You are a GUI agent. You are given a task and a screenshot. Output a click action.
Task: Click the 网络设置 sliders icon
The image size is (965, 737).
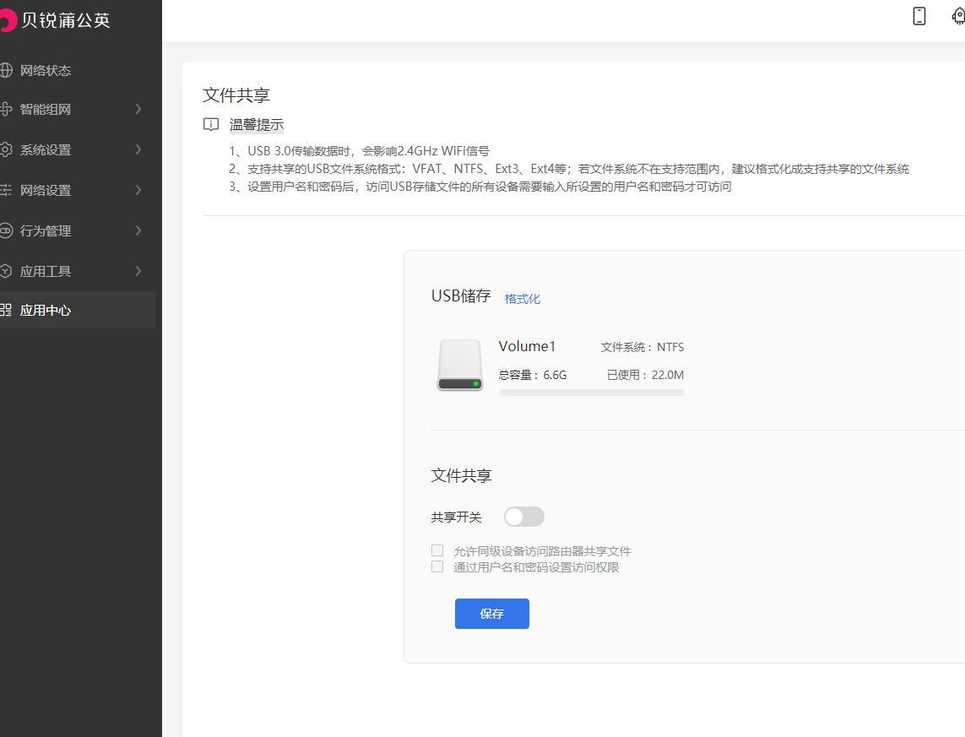(x=6, y=190)
